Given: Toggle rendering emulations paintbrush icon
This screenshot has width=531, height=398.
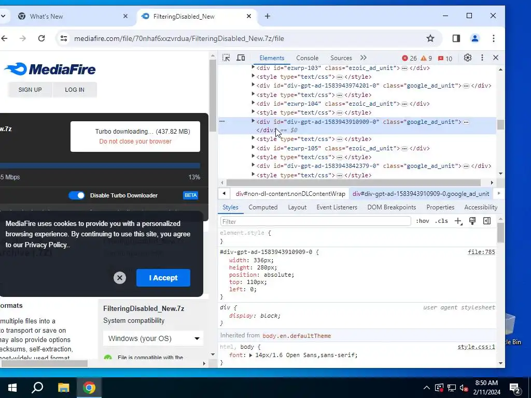Looking at the screenshot, I should coord(472,221).
